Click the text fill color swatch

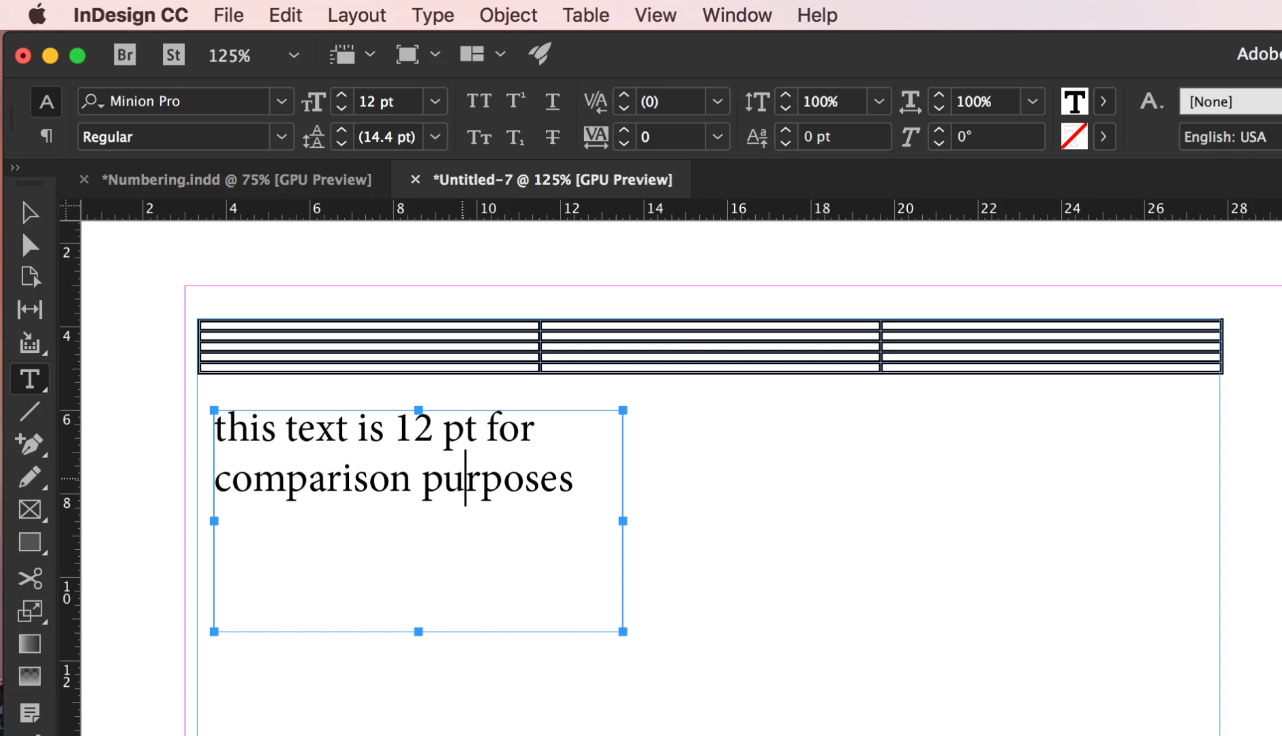(x=1074, y=102)
